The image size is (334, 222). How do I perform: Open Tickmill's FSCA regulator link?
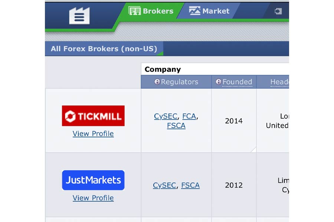176,125
